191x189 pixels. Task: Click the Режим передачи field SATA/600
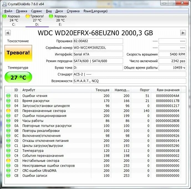tap(98, 61)
